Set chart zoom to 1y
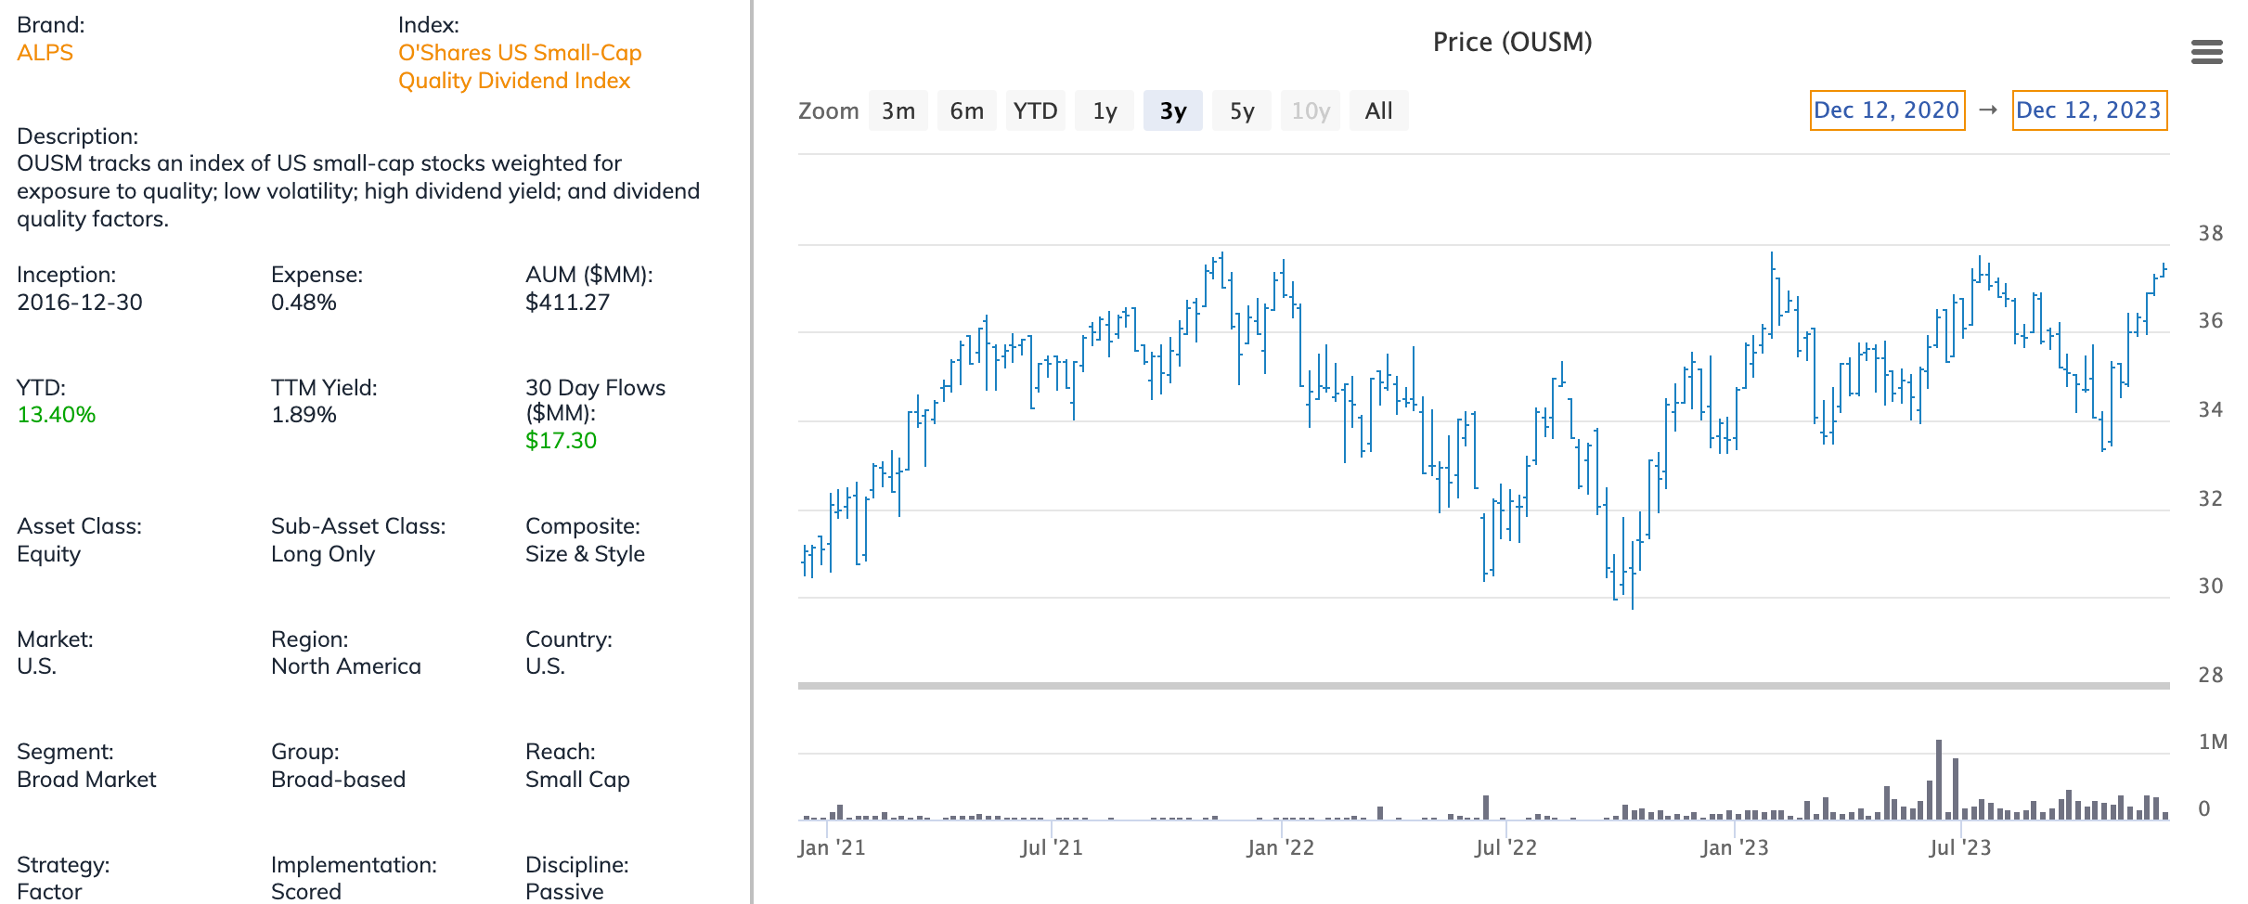 coord(1105,111)
